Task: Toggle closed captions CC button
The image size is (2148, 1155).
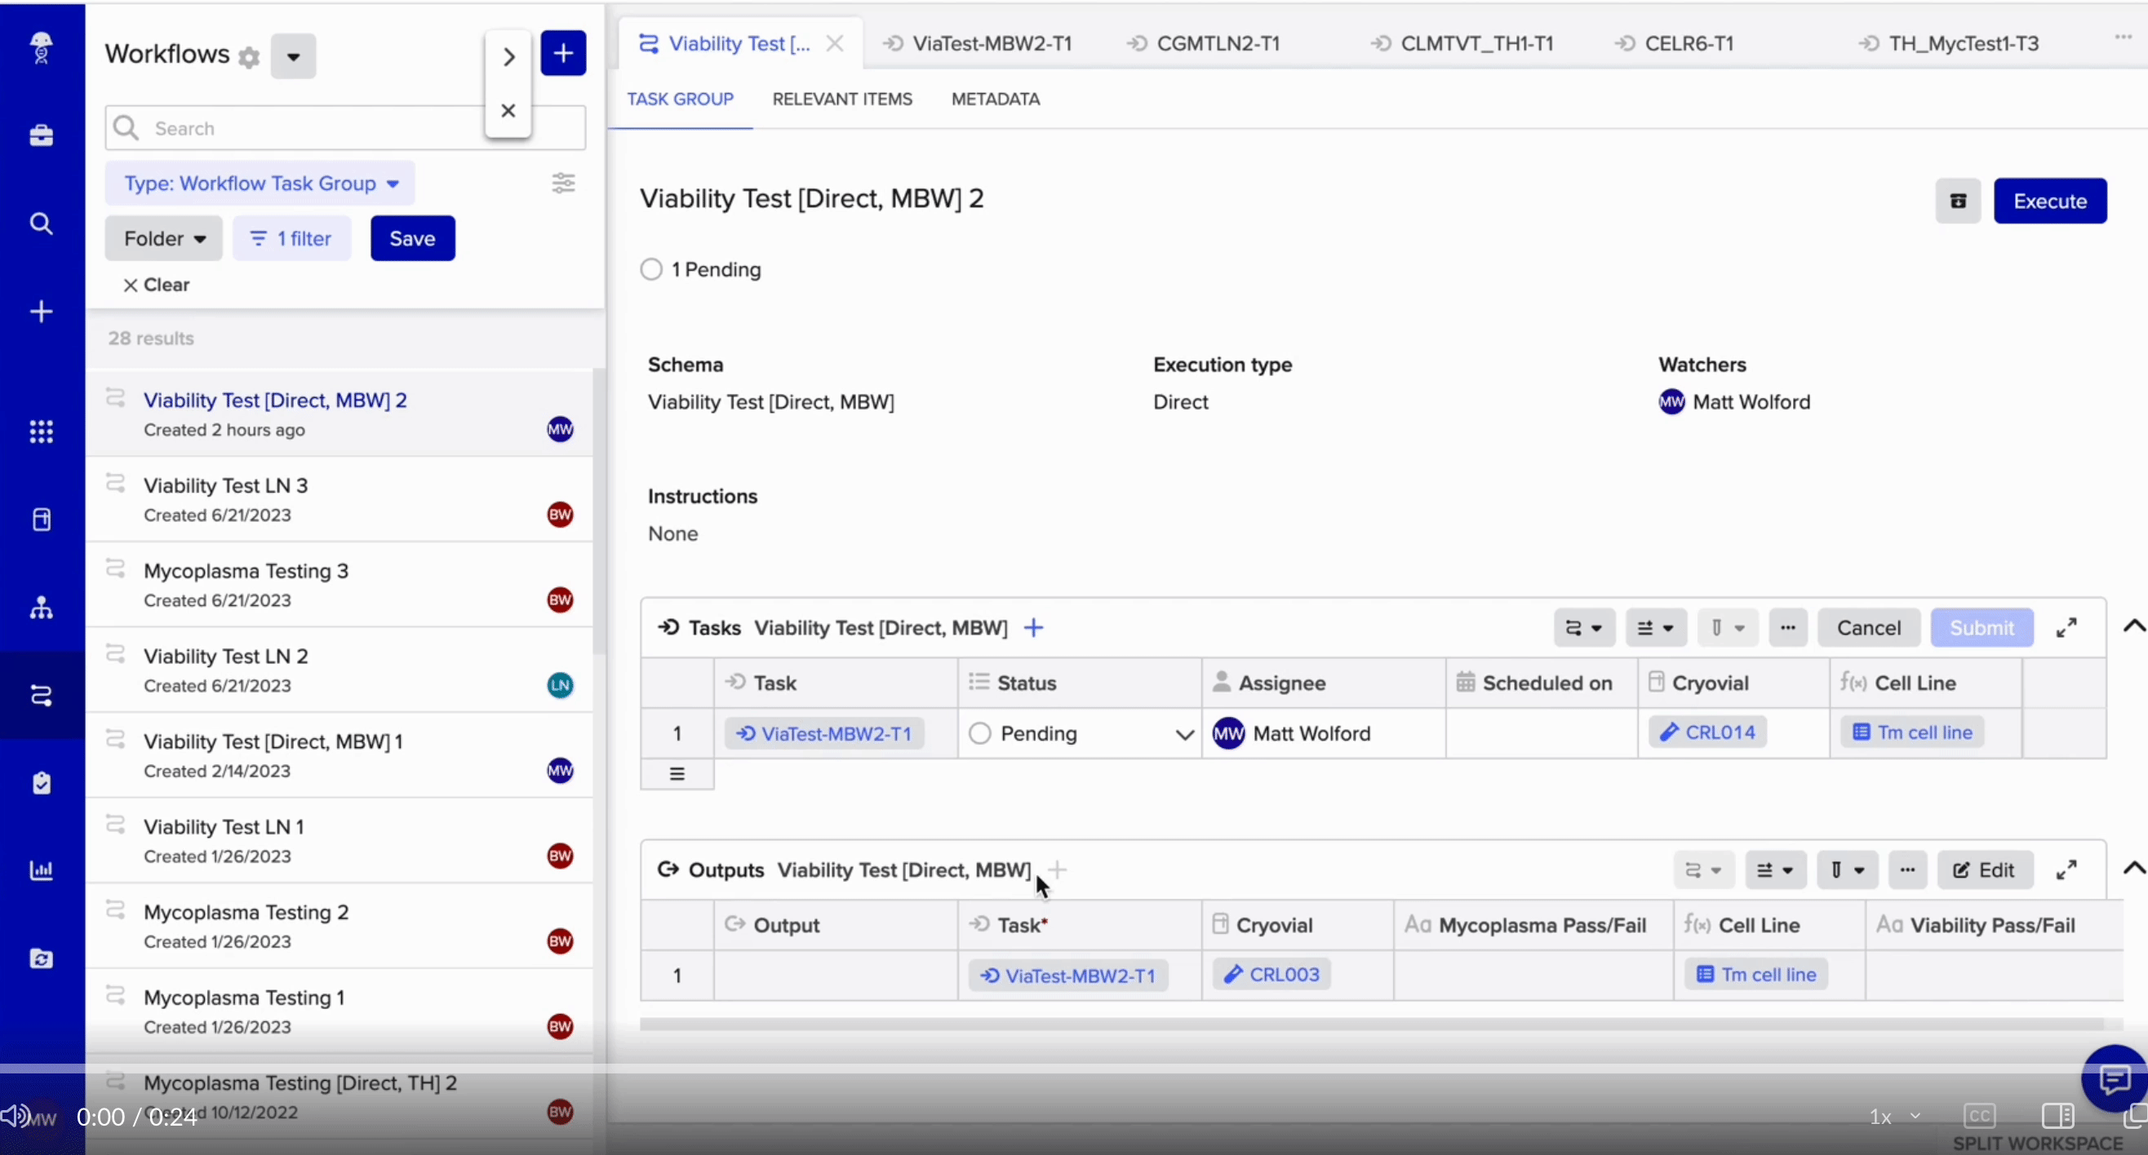Action: pyautogui.click(x=1980, y=1116)
